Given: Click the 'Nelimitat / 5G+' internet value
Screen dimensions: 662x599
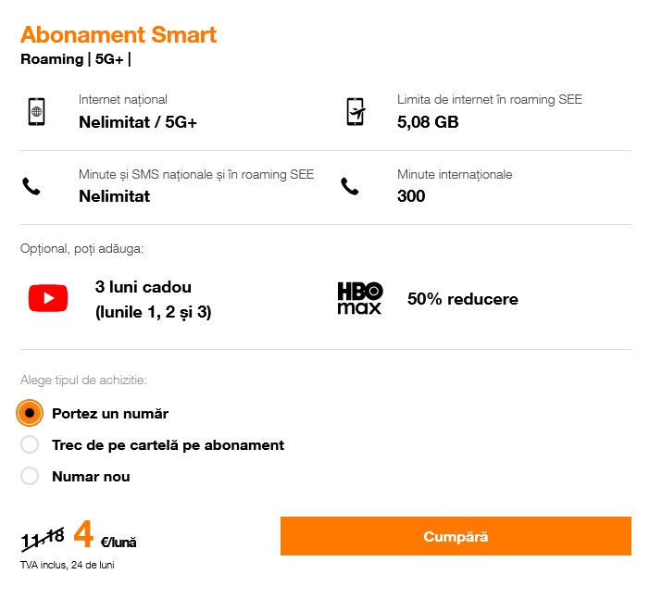Looking at the screenshot, I should point(138,121).
